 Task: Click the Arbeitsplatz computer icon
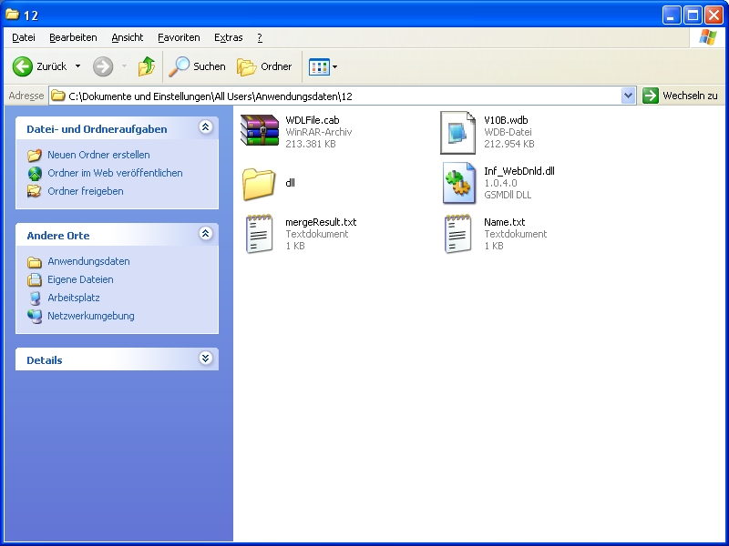pyautogui.click(x=35, y=298)
